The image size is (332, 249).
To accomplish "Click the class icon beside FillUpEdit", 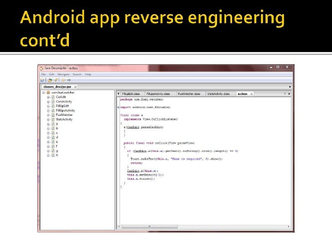I will (53, 106).
